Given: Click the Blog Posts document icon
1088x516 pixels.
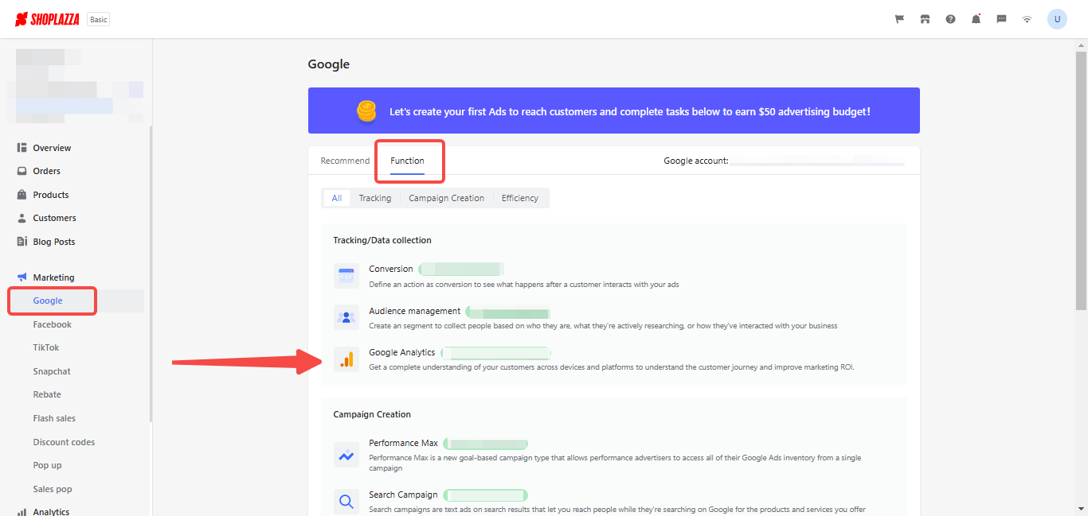Looking at the screenshot, I should [x=22, y=242].
